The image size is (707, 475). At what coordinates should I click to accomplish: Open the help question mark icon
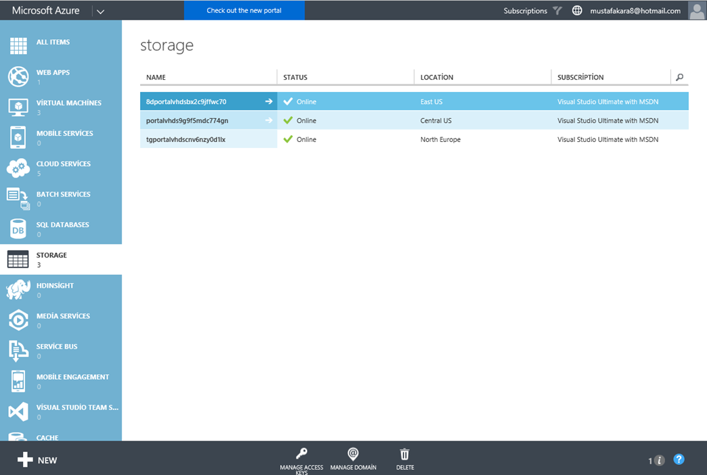[679, 459]
